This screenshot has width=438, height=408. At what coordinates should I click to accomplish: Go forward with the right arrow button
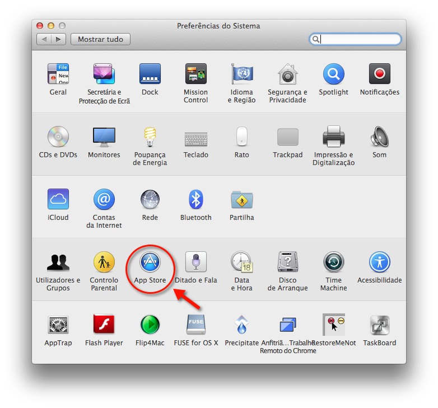click(x=58, y=39)
